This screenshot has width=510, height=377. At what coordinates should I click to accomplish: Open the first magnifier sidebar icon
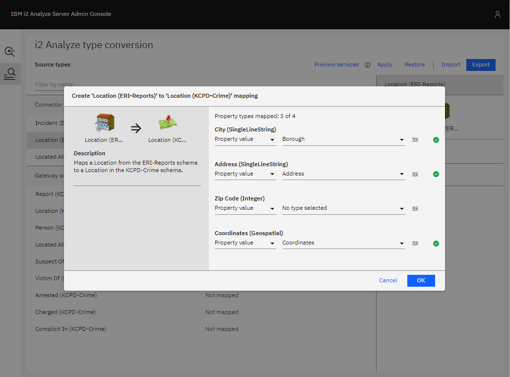(x=10, y=52)
